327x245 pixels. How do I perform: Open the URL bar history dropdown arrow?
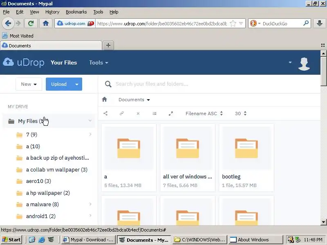click(241, 24)
